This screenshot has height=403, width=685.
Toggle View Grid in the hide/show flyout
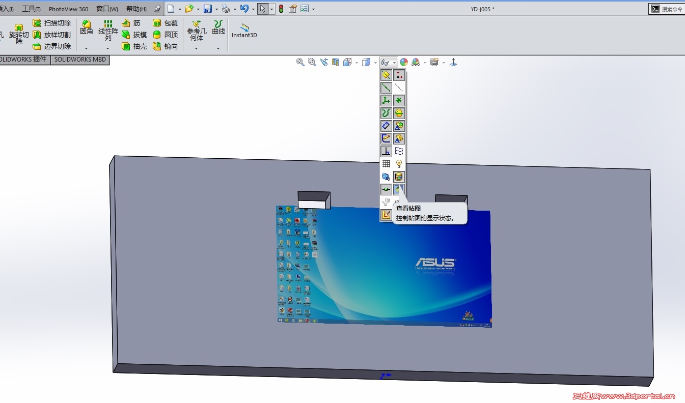point(386,164)
